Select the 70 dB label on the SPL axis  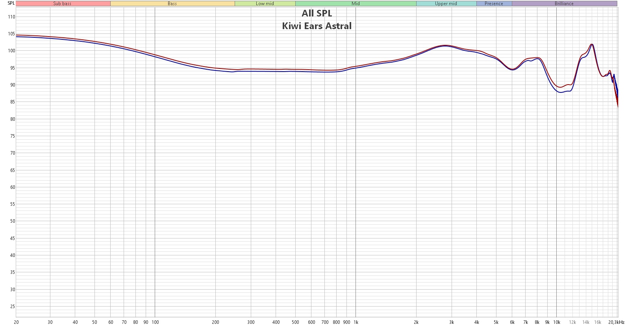tap(13, 153)
